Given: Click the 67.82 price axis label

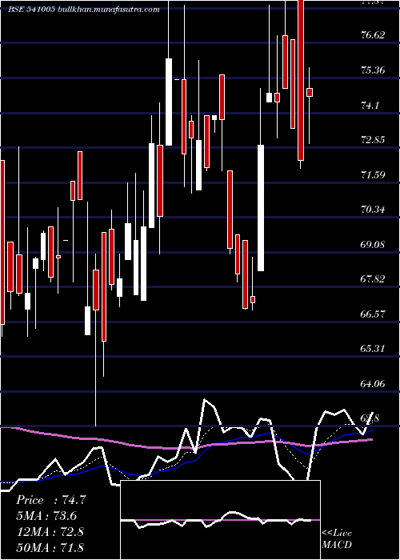Looking at the screenshot, I should point(373,279).
